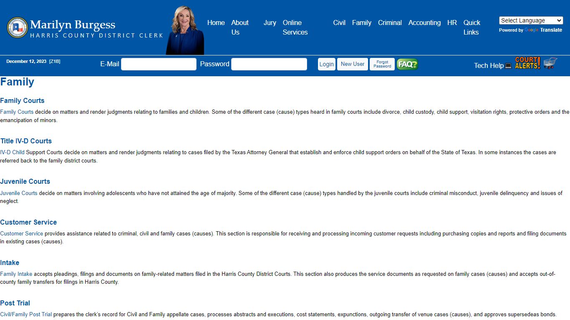This screenshot has height=320, width=570.
Task: Focus the E-Mail input field
Action: tap(159, 64)
